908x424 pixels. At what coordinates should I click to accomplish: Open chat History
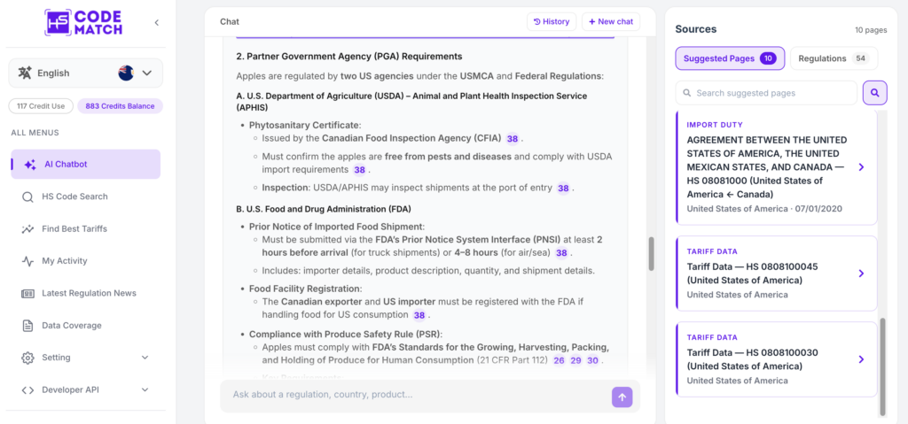click(x=552, y=21)
